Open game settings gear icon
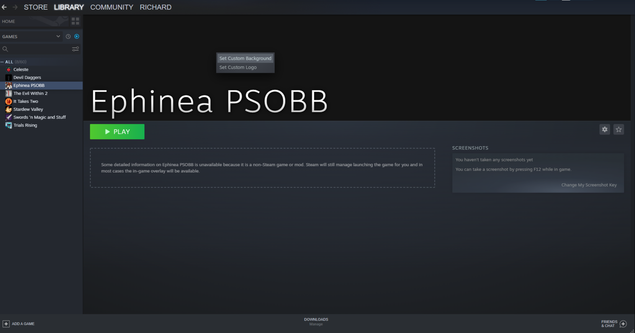635x333 pixels. pyautogui.click(x=605, y=129)
